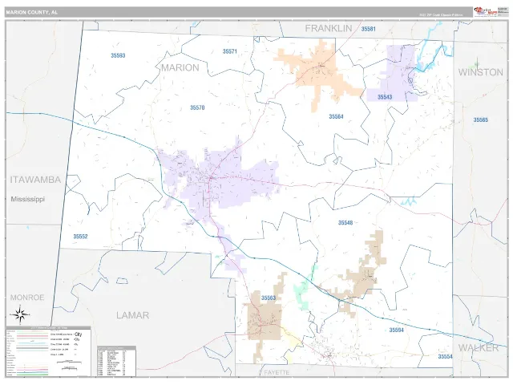Select ZIP code label 35552
Image resolution: width=513 pixels, height=385 pixels.
tap(80, 237)
